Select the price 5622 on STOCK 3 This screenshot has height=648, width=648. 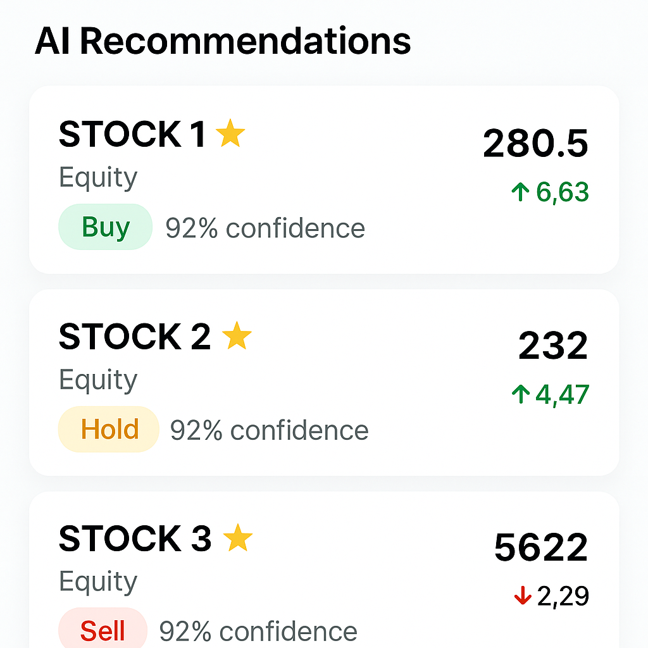542,545
